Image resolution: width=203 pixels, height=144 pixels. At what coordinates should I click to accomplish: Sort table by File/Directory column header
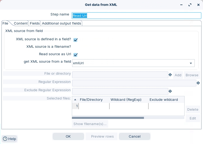(x=91, y=100)
